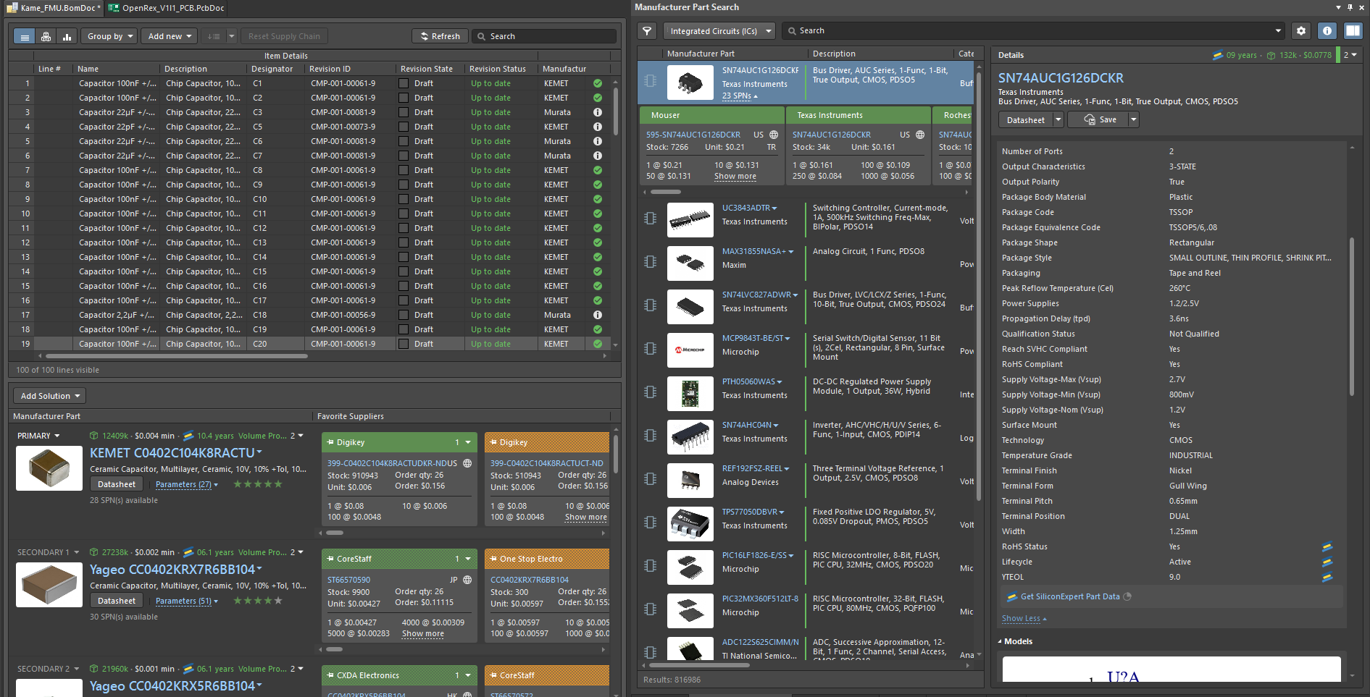Screen dimensions: 1370x697
Task: Click info status icon for C3 line
Action: tap(598, 112)
